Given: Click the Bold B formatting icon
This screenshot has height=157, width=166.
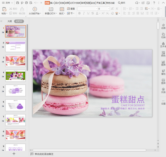Looking at the screenshot, I should pyautogui.click(x=79, y=13).
